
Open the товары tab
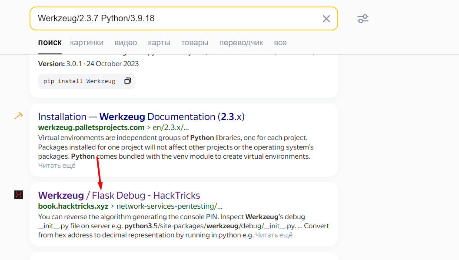[194, 43]
